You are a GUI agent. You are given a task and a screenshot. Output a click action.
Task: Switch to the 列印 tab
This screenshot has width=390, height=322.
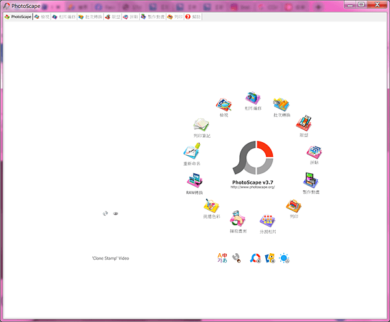[175, 17]
